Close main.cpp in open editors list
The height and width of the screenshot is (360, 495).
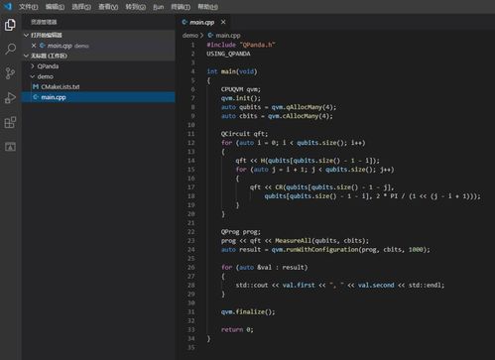click(x=34, y=46)
